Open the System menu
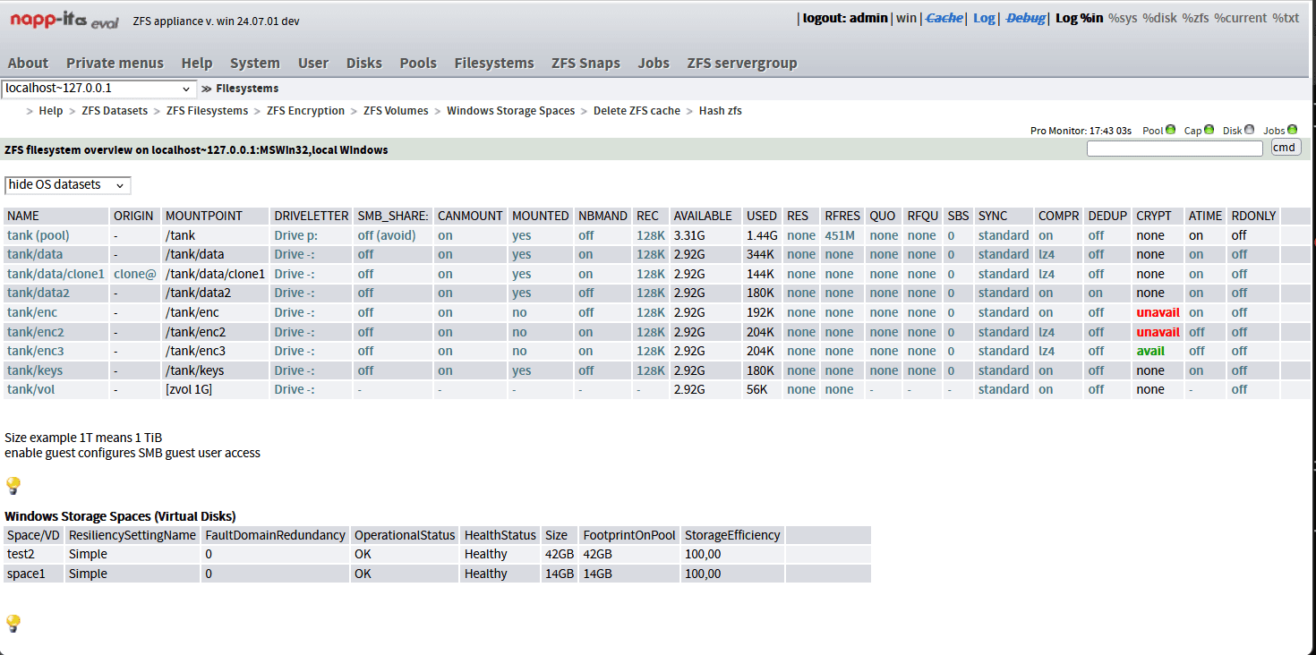Screen dimensions: 1316x655 [255, 63]
